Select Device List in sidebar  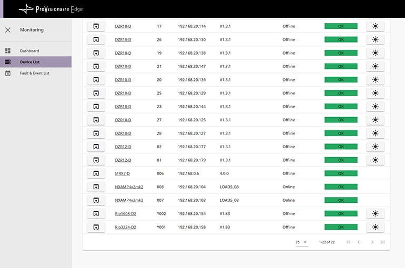[29, 62]
